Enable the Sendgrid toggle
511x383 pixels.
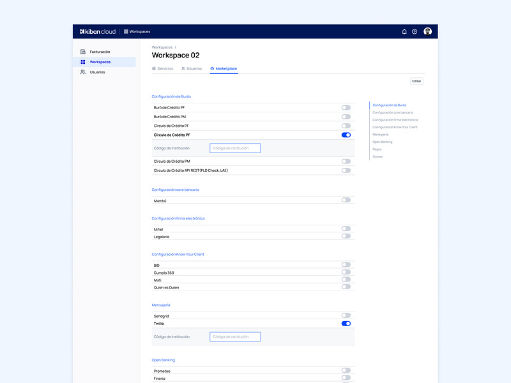coord(346,315)
